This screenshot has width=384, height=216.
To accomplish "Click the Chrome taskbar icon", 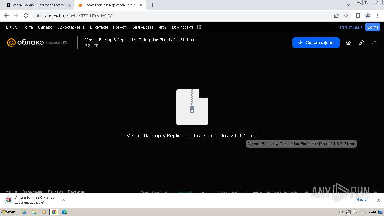I will [x=54, y=212].
